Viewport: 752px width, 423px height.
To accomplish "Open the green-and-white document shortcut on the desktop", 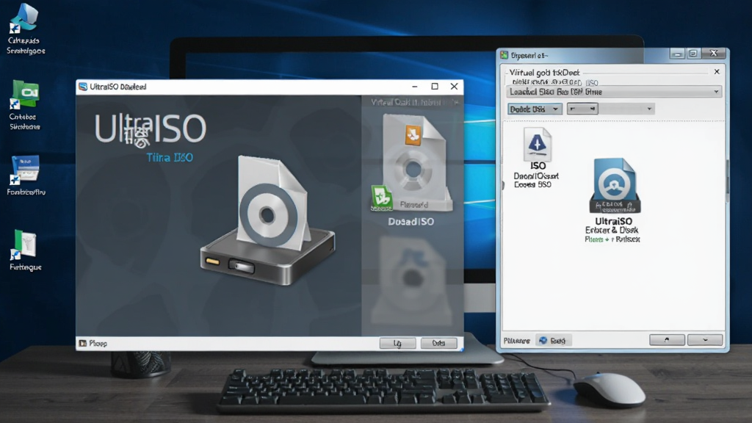I will click(x=24, y=245).
